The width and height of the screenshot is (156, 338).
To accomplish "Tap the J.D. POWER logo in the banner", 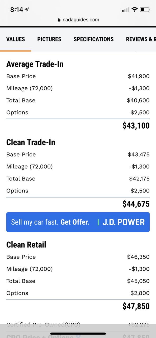I will pos(124,222).
